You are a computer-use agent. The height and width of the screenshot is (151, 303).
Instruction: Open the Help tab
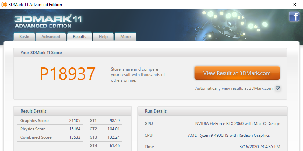click(103, 37)
